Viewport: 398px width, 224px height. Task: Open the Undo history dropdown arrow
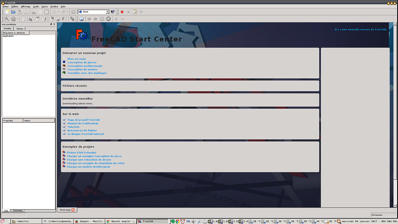pyautogui.click(x=58, y=12)
